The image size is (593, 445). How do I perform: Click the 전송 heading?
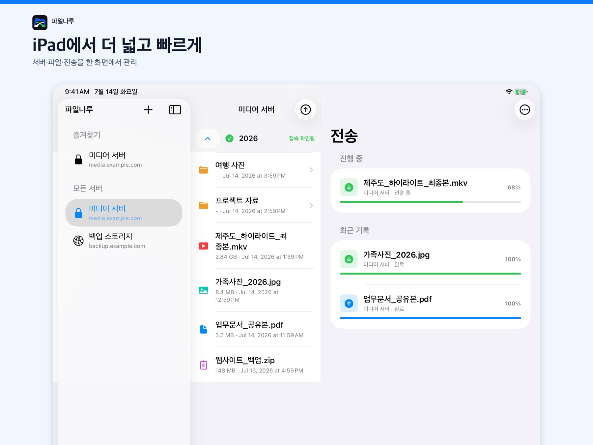pyautogui.click(x=344, y=135)
